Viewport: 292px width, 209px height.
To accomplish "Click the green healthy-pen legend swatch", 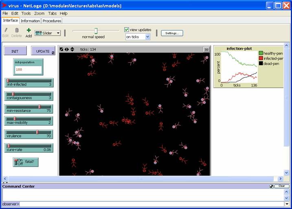I will [261, 53].
